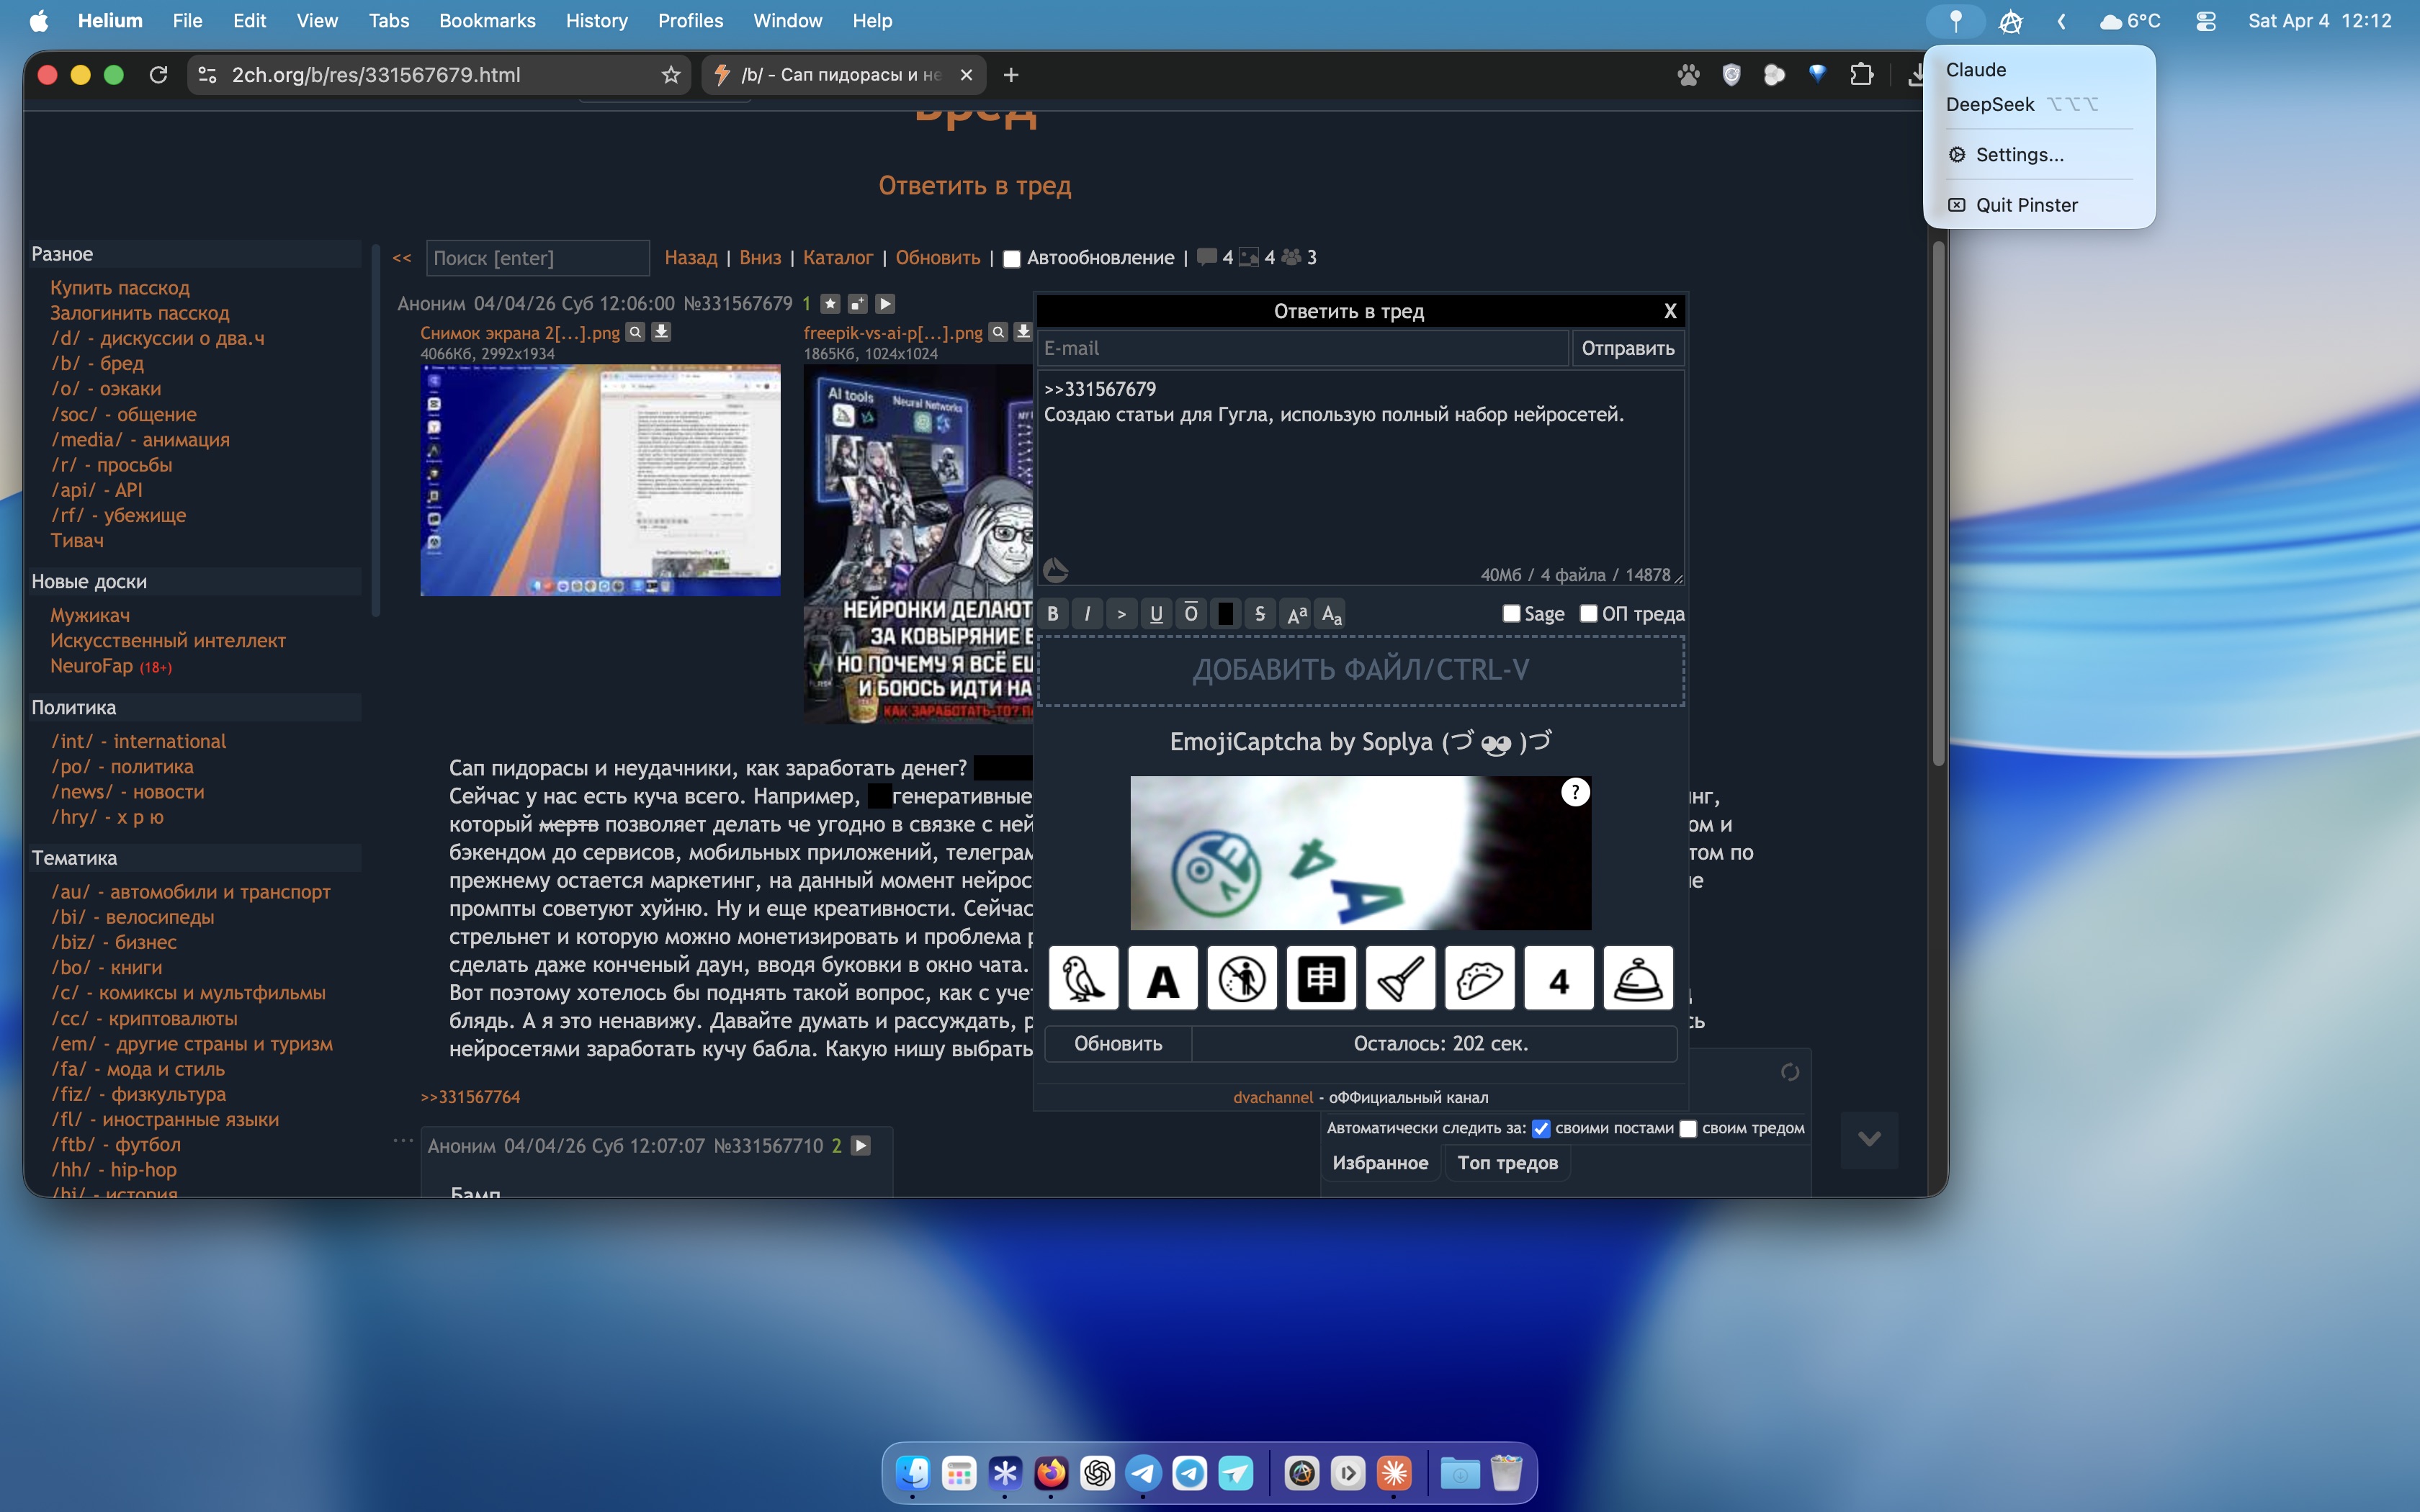The height and width of the screenshot is (1512, 2420).
Task: Open the File menu
Action: 187,21
